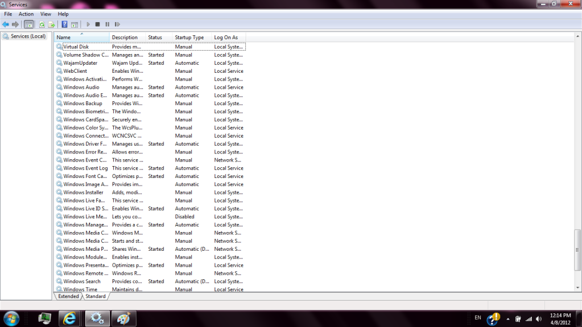The width and height of the screenshot is (582, 327).
Task: Select the Windows Presentation Foundation service
Action: coord(86,266)
